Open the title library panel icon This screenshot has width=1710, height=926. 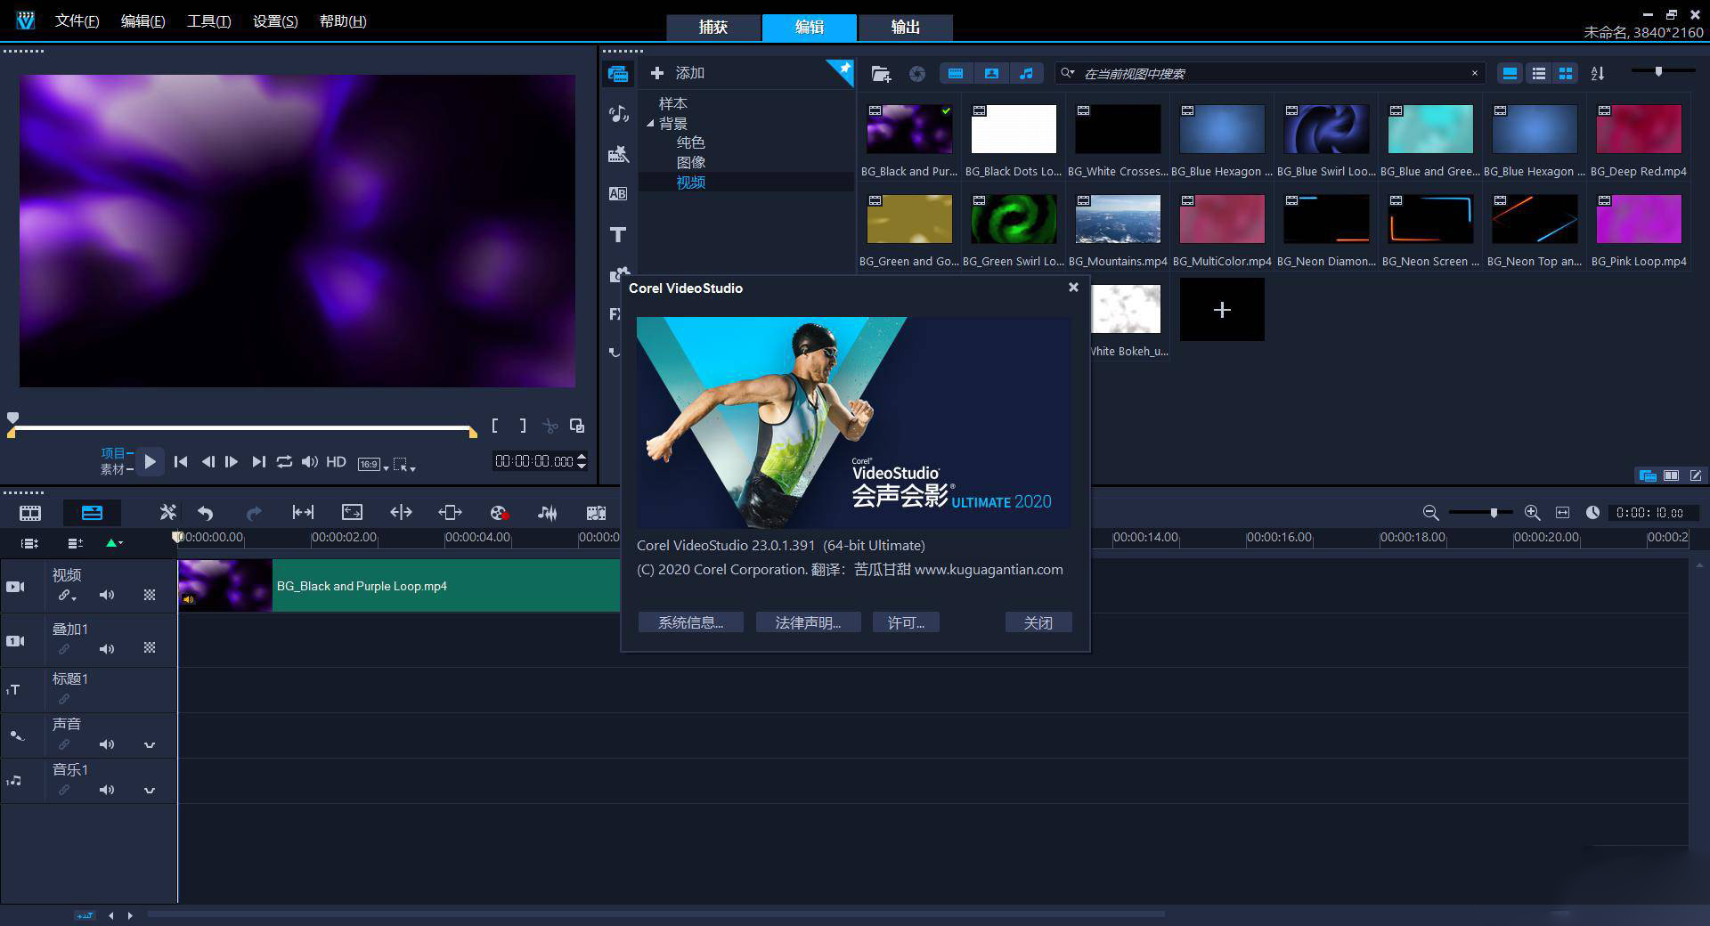(617, 234)
